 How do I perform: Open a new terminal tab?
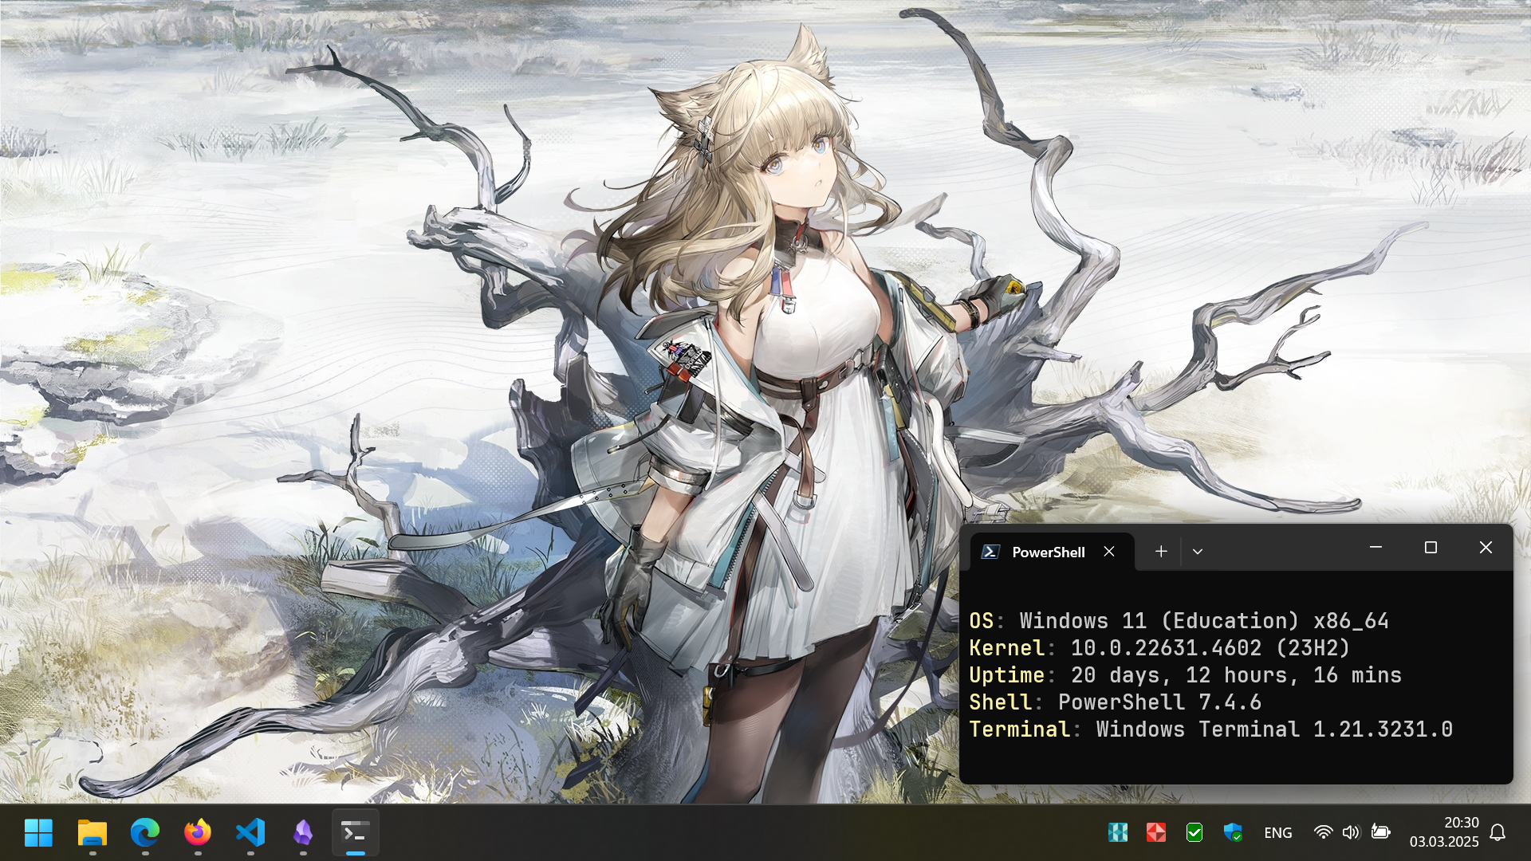tap(1161, 551)
